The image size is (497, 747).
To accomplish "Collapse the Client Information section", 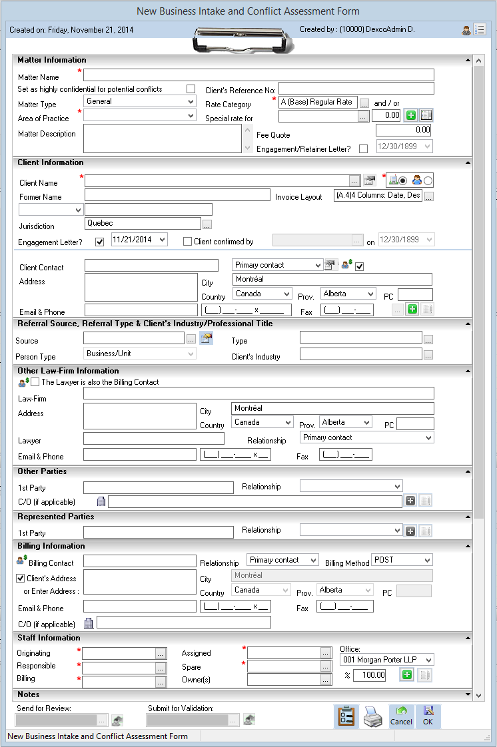I will pyautogui.click(x=468, y=162).
